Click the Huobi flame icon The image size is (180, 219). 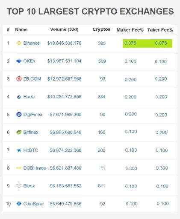coord(19,97)
